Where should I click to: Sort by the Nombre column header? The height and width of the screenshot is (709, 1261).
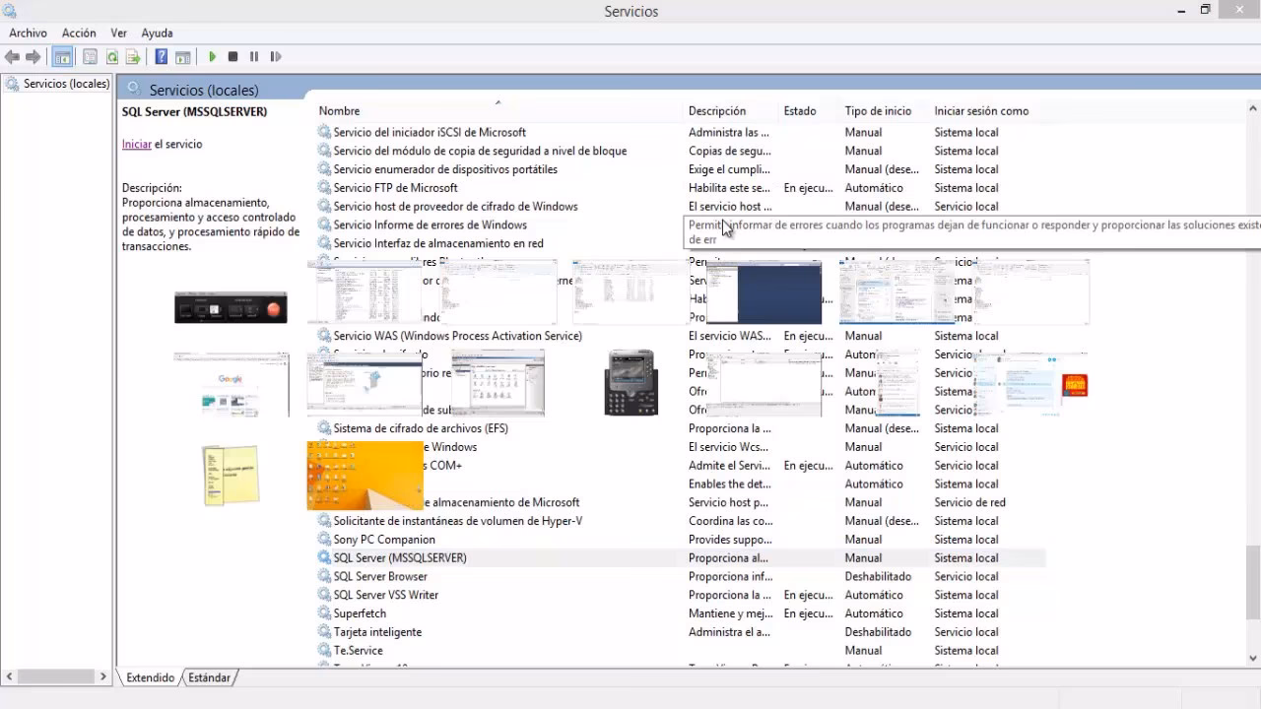pyautogui.click(x=339, y=111)
